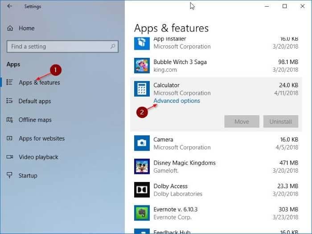Select the Startup icon in sidebar
The width and height of the screenshot is (312, 234).
(9, 175)
